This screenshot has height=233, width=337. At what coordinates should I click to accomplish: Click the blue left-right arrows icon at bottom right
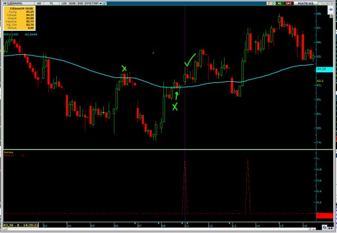(330, 227)
